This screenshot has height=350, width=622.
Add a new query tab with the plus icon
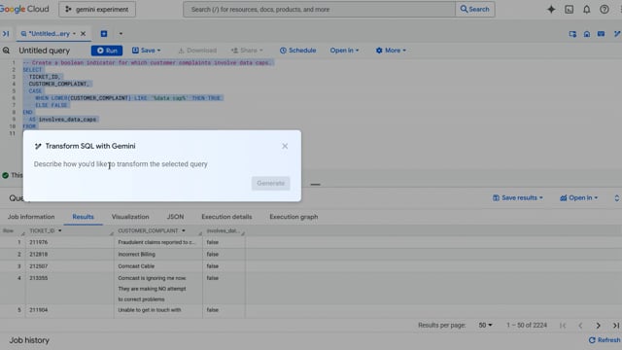point(104,34)
